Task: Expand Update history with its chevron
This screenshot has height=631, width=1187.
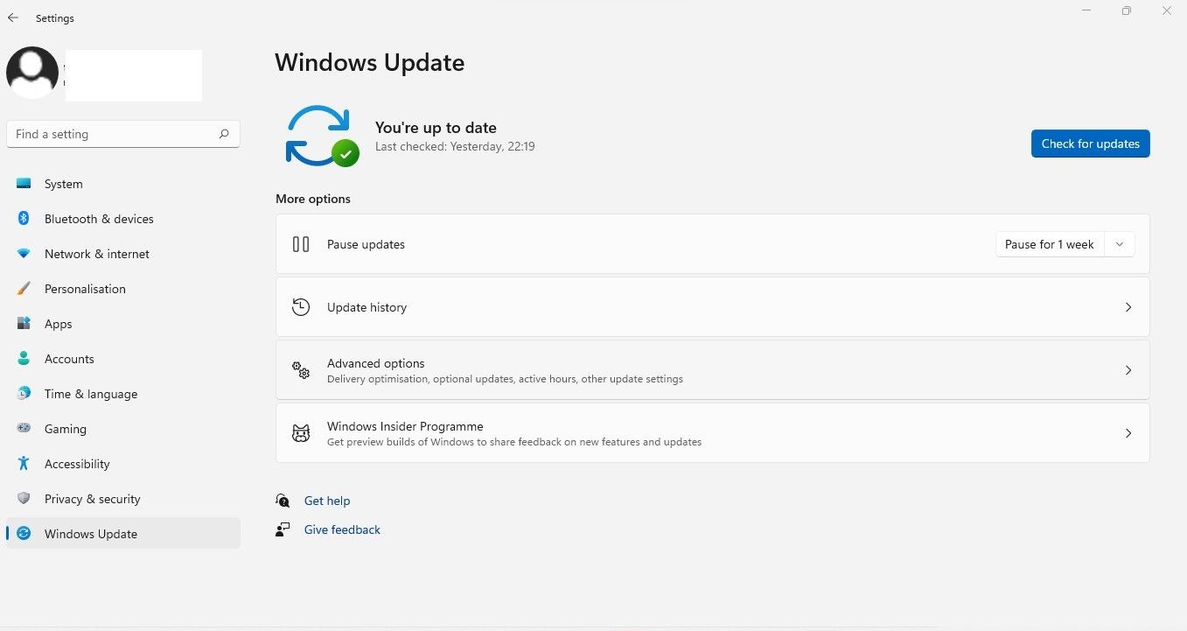Action: [1128, 307]
